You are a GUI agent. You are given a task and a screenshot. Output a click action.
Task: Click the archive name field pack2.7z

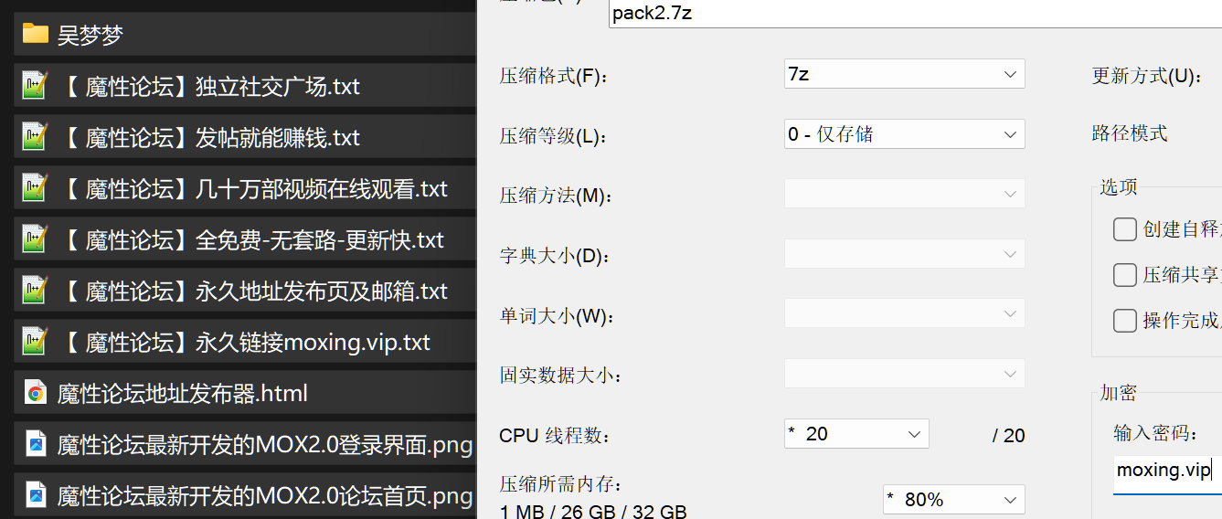[914, 14]
